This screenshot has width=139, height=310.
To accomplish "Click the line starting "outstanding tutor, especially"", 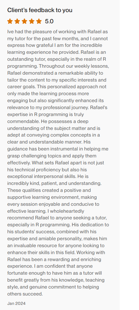I will tap(57, 59).
